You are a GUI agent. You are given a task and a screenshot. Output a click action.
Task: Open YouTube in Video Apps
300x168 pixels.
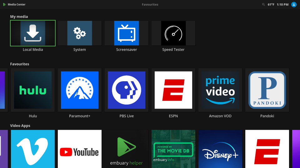(80, 149)
